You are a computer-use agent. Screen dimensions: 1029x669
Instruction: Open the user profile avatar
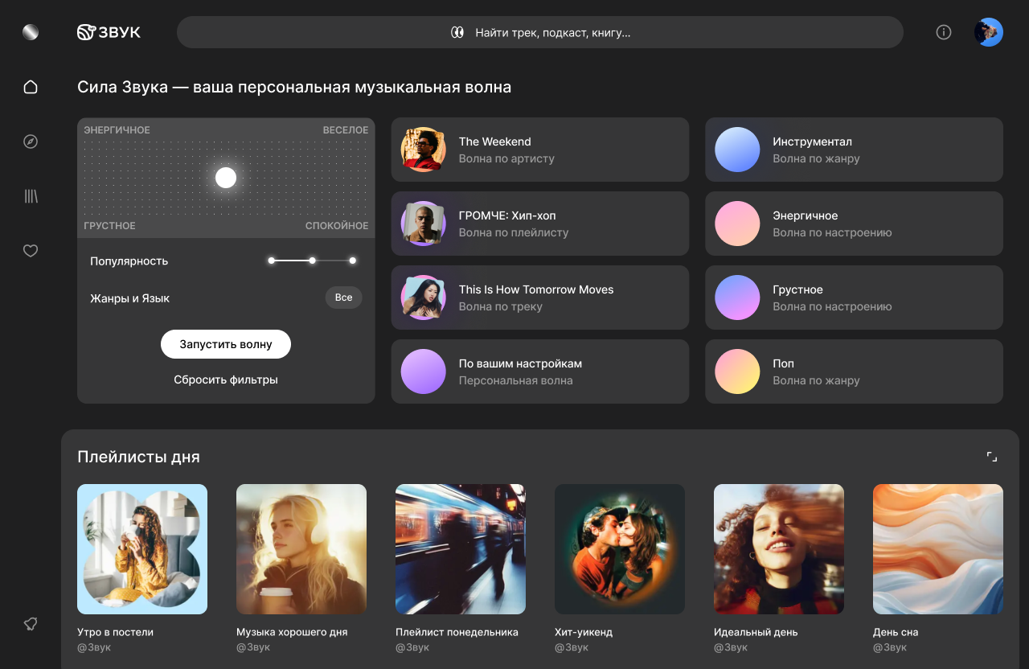coord(988,32)
